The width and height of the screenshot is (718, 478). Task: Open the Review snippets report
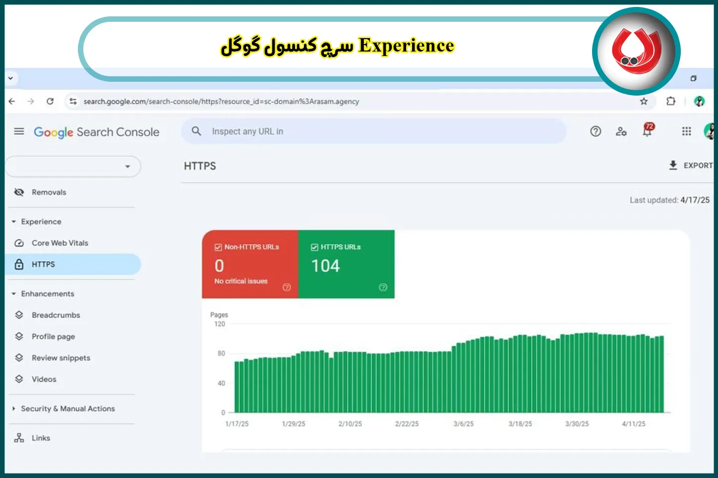[x=60, y=358]
